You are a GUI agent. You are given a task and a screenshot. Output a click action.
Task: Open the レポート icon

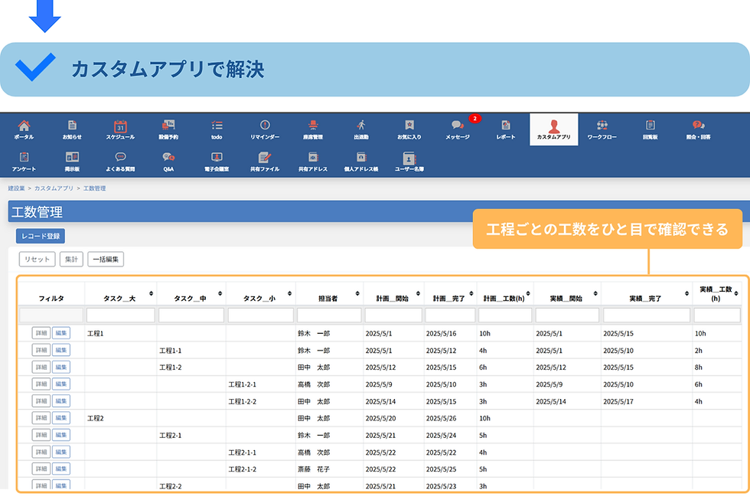(506, 129)
